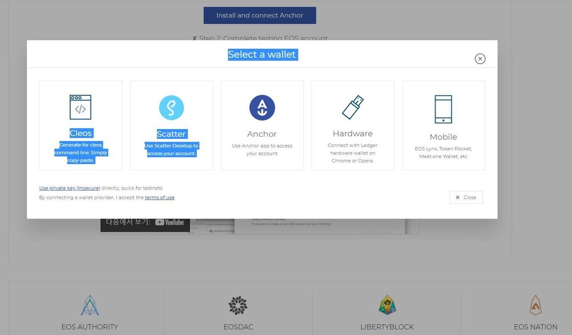Click the Hardware wallet description text

pyautogui.click(x=353, y=153)
